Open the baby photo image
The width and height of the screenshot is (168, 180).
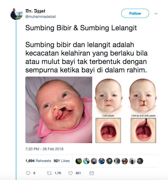(x=59, y=110)
